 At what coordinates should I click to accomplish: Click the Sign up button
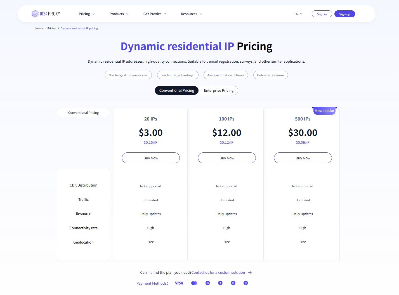coord(345,14)
